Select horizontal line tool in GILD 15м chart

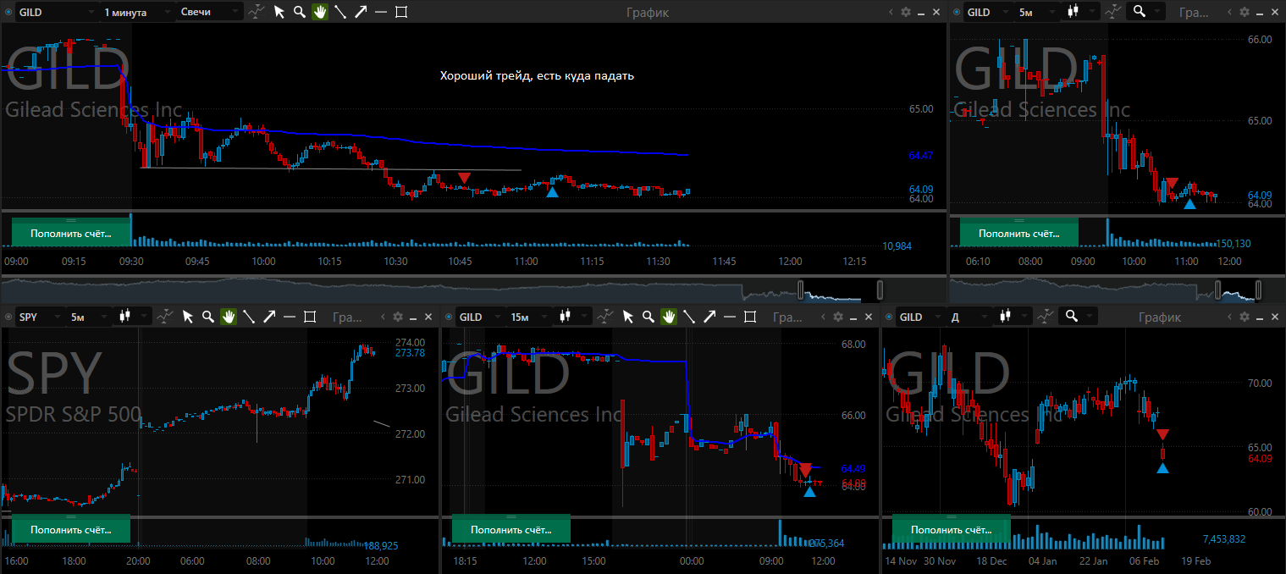pos(730,317)
